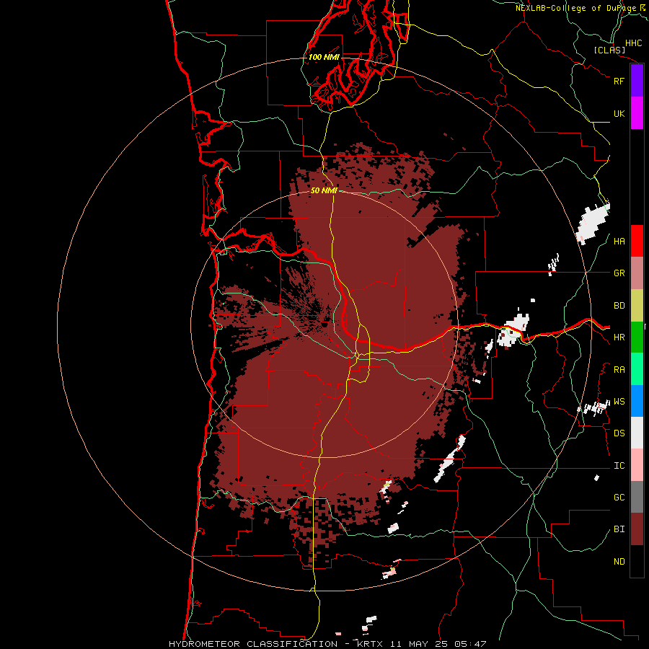This screenshot has height=649, width=649.
Task: Click the 'RA' legend label
Action: click(x=619, y=370)
